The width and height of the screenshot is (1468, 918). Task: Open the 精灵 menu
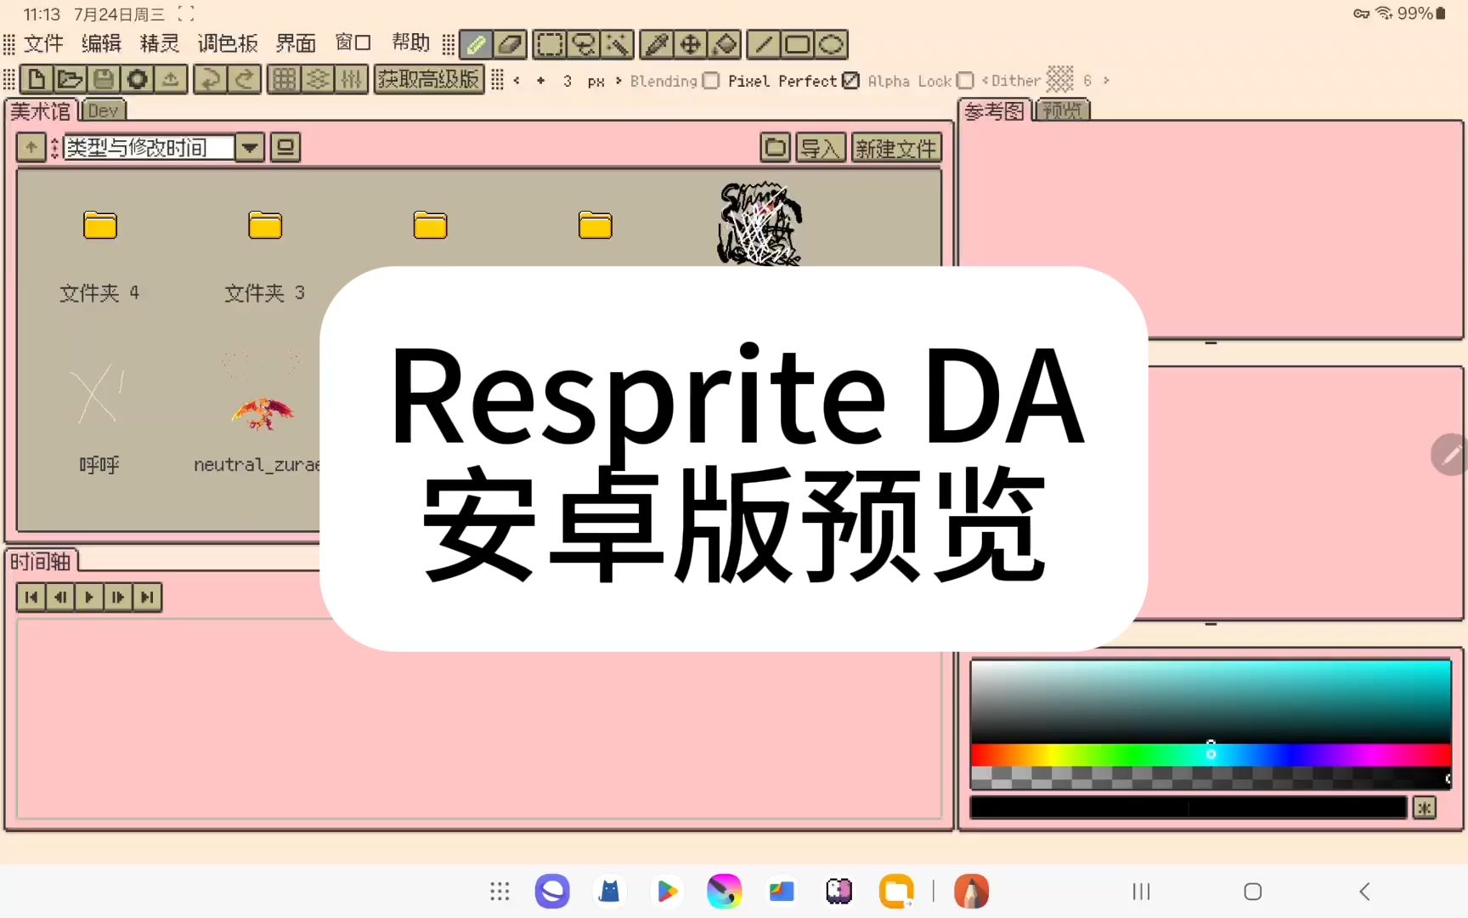tap(160, 43)
